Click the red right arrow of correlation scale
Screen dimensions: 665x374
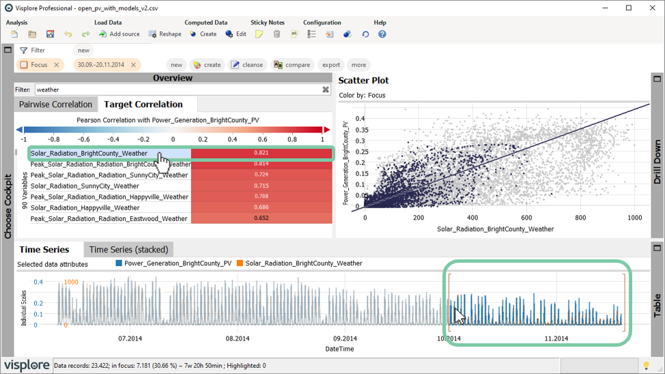(x=326, y=130)
